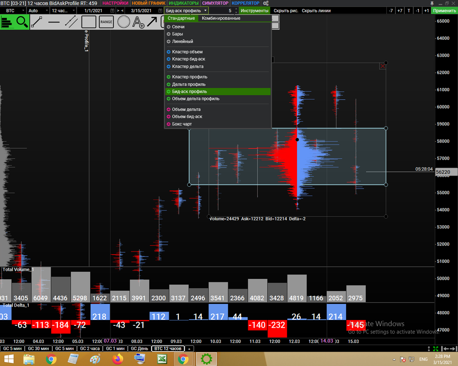Toggle the volume profile histogram tool
458x366 pixels.
[x=7, y=22]
